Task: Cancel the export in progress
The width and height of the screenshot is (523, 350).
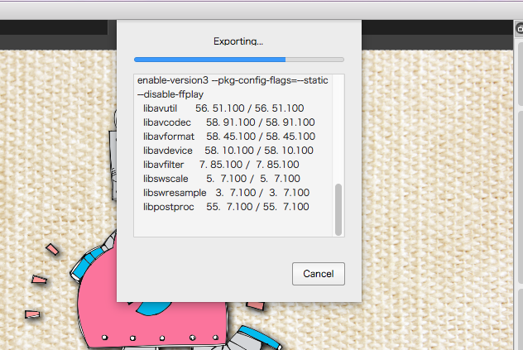Action: [319, 274]
